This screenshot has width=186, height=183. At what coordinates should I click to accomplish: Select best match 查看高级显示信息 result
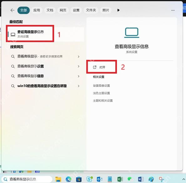(45, 34)
